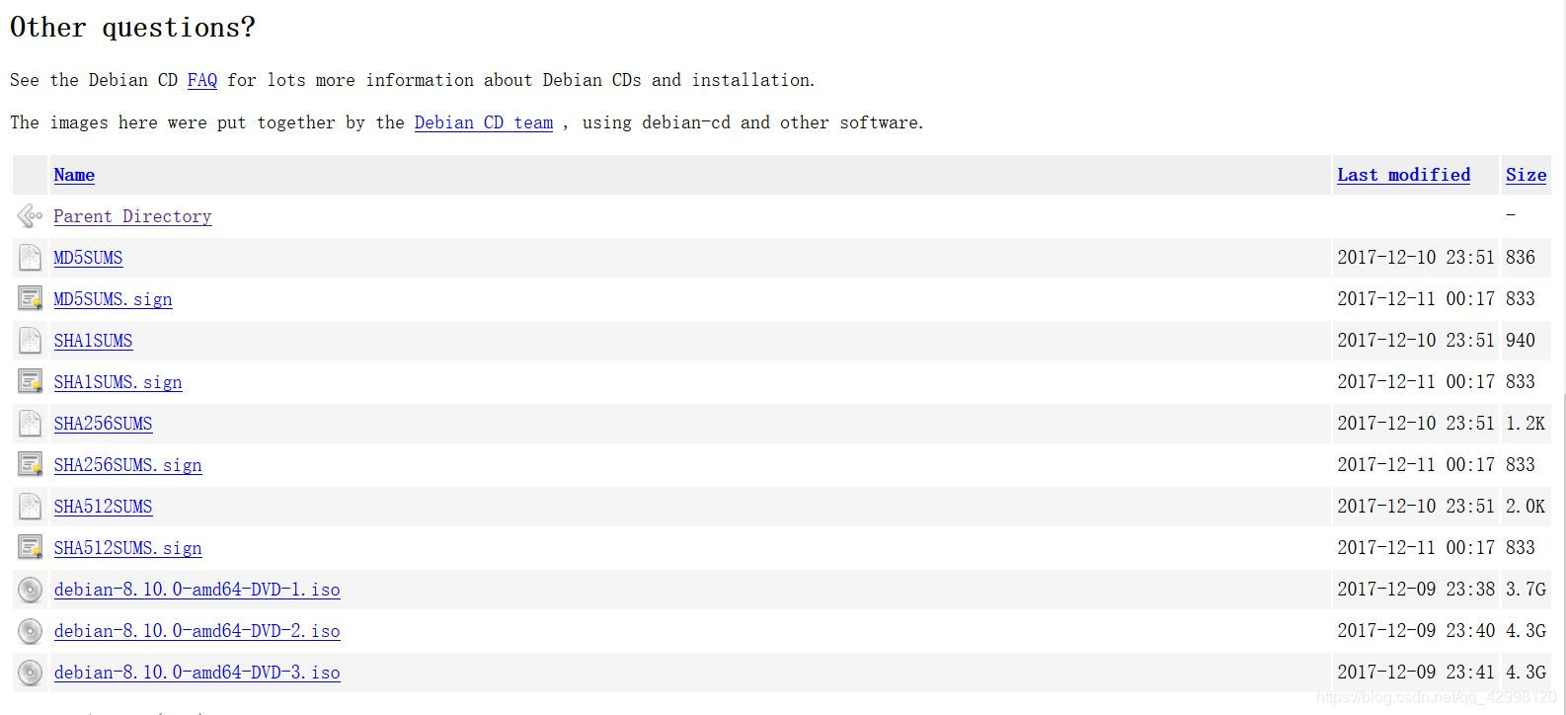Open the Debian CD team link

484,122
